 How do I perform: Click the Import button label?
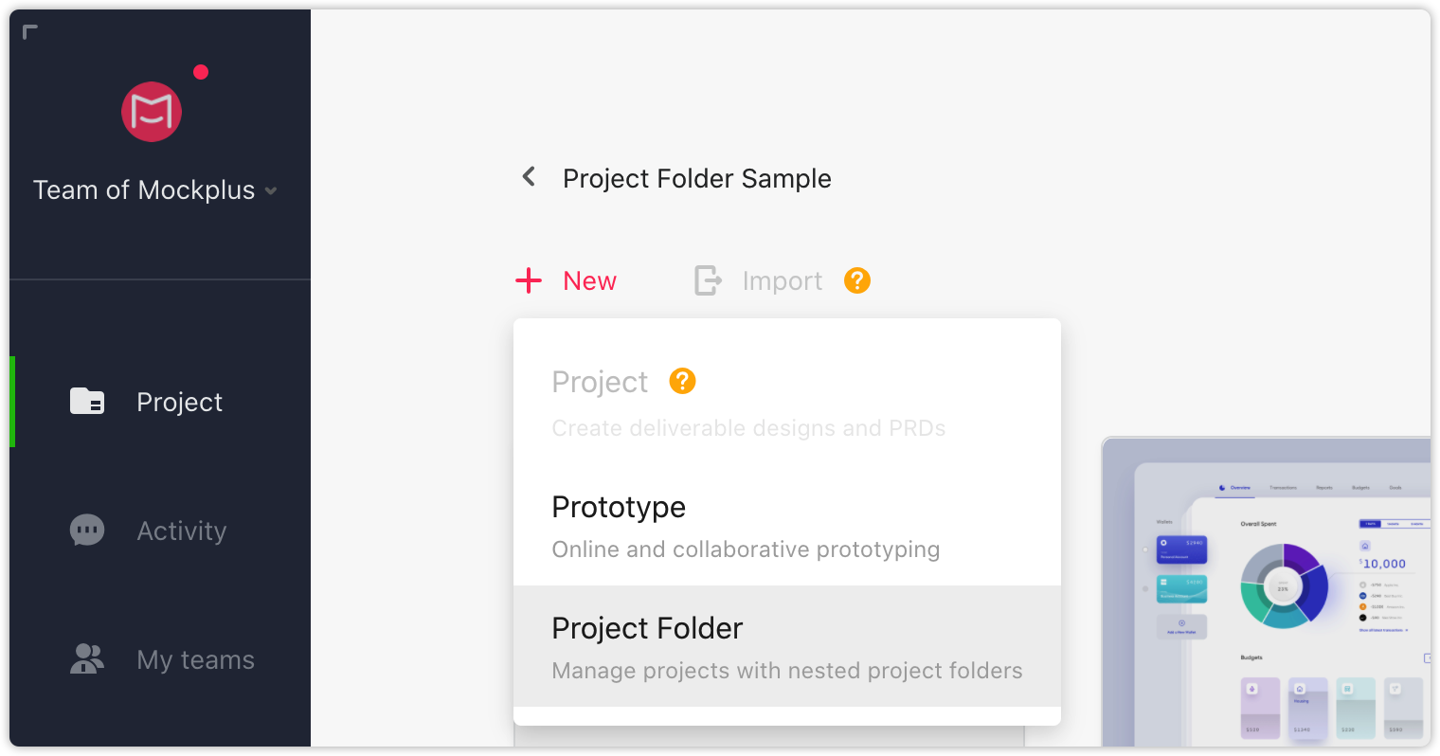(783, 281)
